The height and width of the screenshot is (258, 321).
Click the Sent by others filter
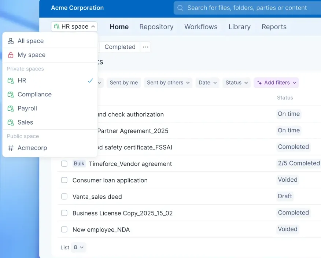[x=168, y=82]
